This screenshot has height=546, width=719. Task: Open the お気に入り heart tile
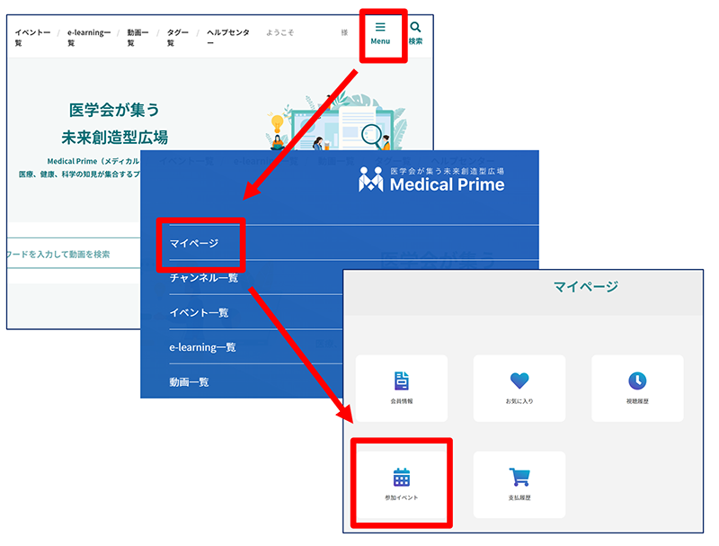[x=519, y=388]
